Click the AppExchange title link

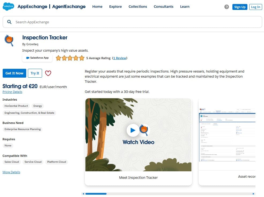(32, 7)
